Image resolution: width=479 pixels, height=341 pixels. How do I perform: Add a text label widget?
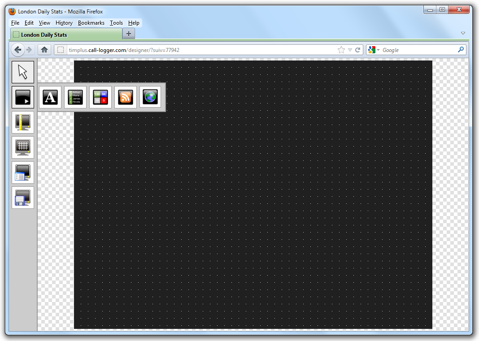pyautogui.click(x=50, y=97)
